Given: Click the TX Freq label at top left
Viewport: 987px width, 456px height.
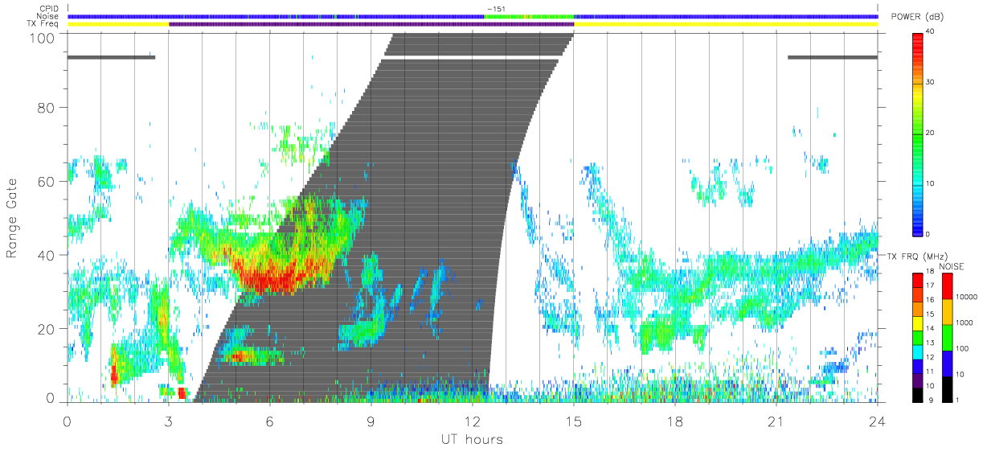Looking at the screenshot, I should coord(43,25).
